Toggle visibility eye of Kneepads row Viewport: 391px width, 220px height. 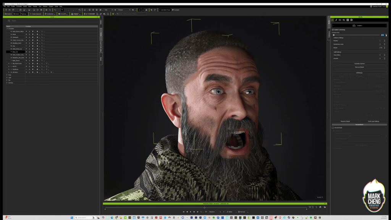(x=26, y=37)
